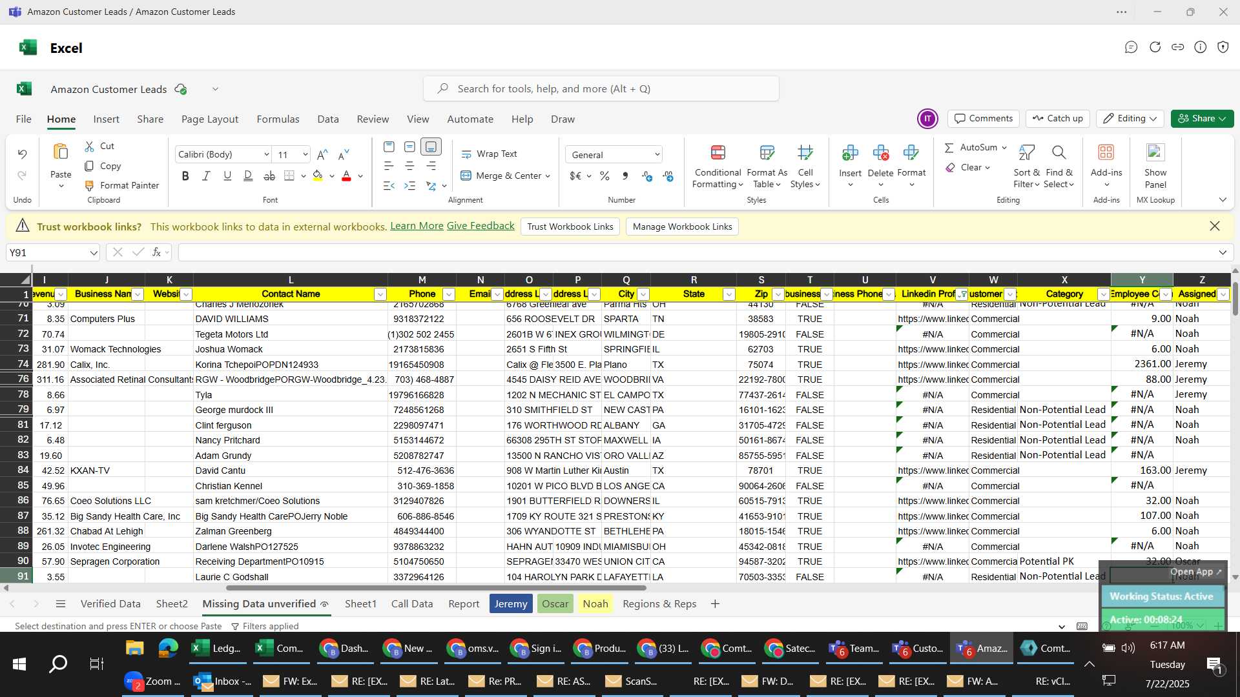The height and width of the screenshot is (697, 1240).
Task: Open font name Calibri dropdown
Action: 266,155
